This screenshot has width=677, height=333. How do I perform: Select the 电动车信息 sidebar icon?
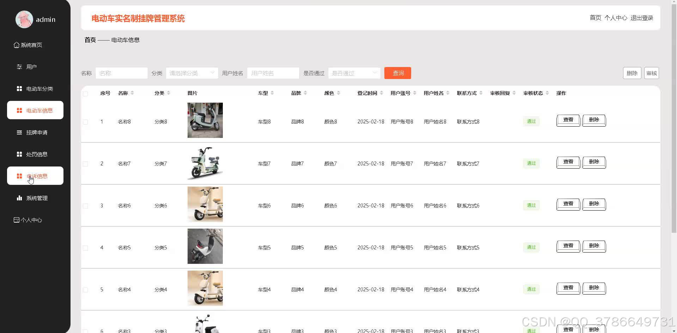[19, 110]
